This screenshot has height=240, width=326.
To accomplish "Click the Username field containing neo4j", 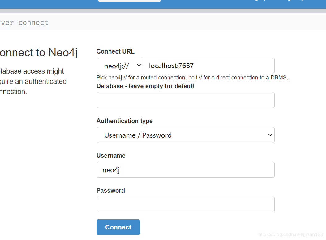I will [x=186, y=170].
